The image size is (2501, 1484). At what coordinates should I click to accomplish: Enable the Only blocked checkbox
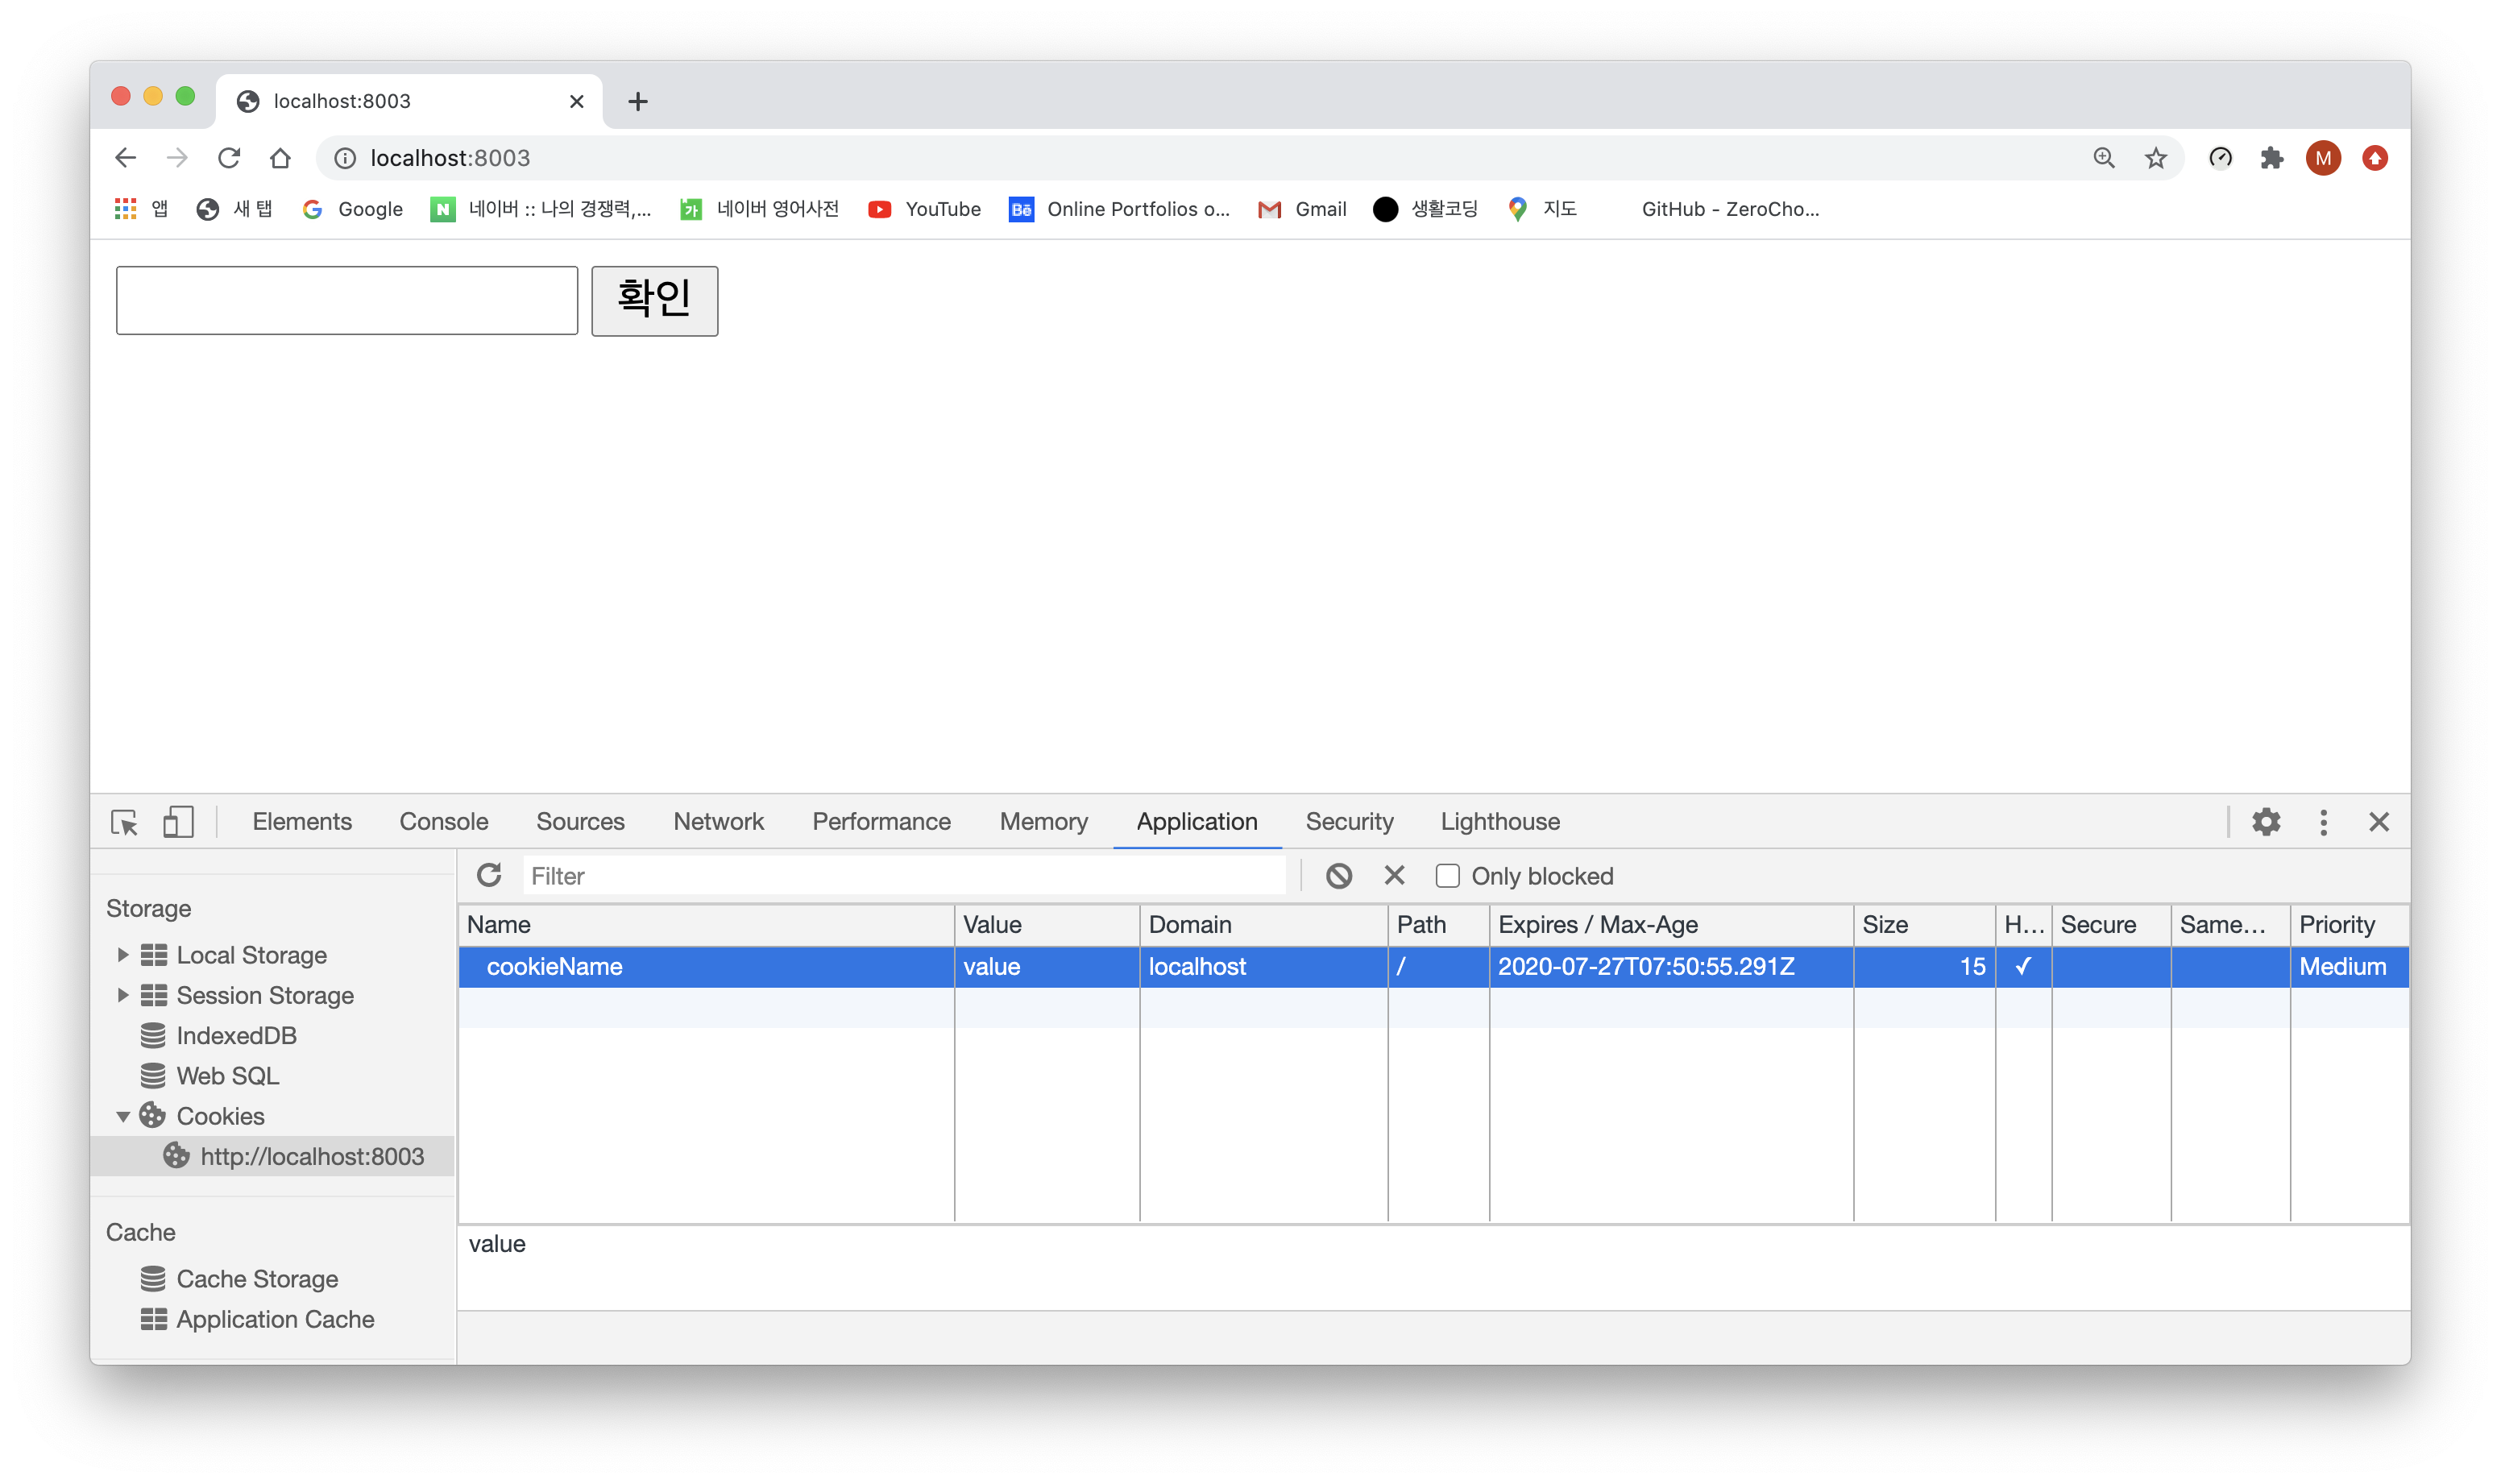(1447, 876)
